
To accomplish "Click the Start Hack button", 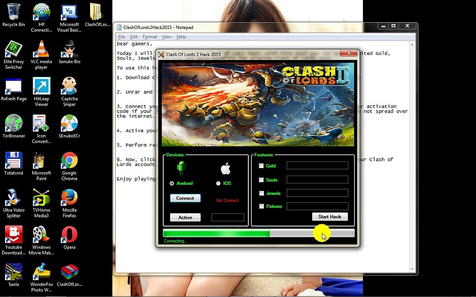I will click(x=330, y=217).
